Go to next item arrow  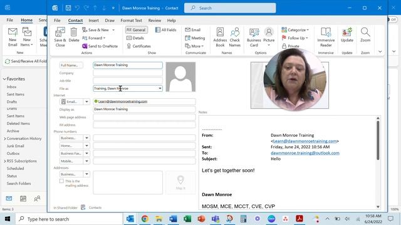coord(104,8)
